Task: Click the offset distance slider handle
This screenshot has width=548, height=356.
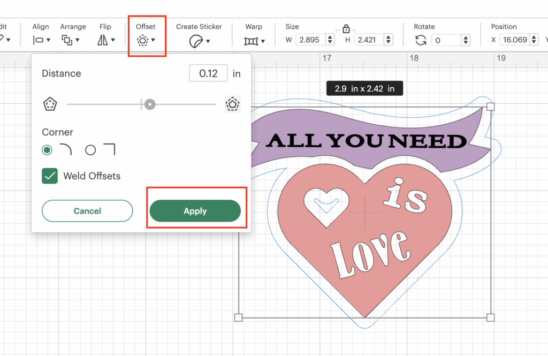Action: coord(150,104)
